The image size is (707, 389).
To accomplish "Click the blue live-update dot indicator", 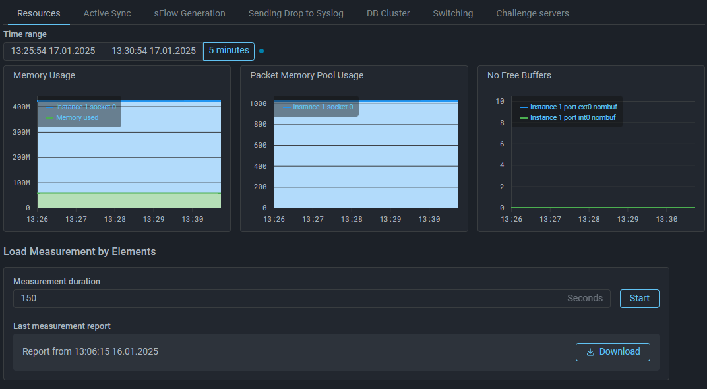I will pos(262,51).
